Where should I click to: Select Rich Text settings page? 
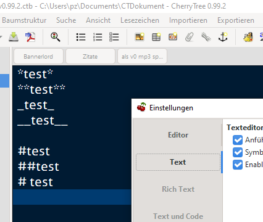[178, 189]
